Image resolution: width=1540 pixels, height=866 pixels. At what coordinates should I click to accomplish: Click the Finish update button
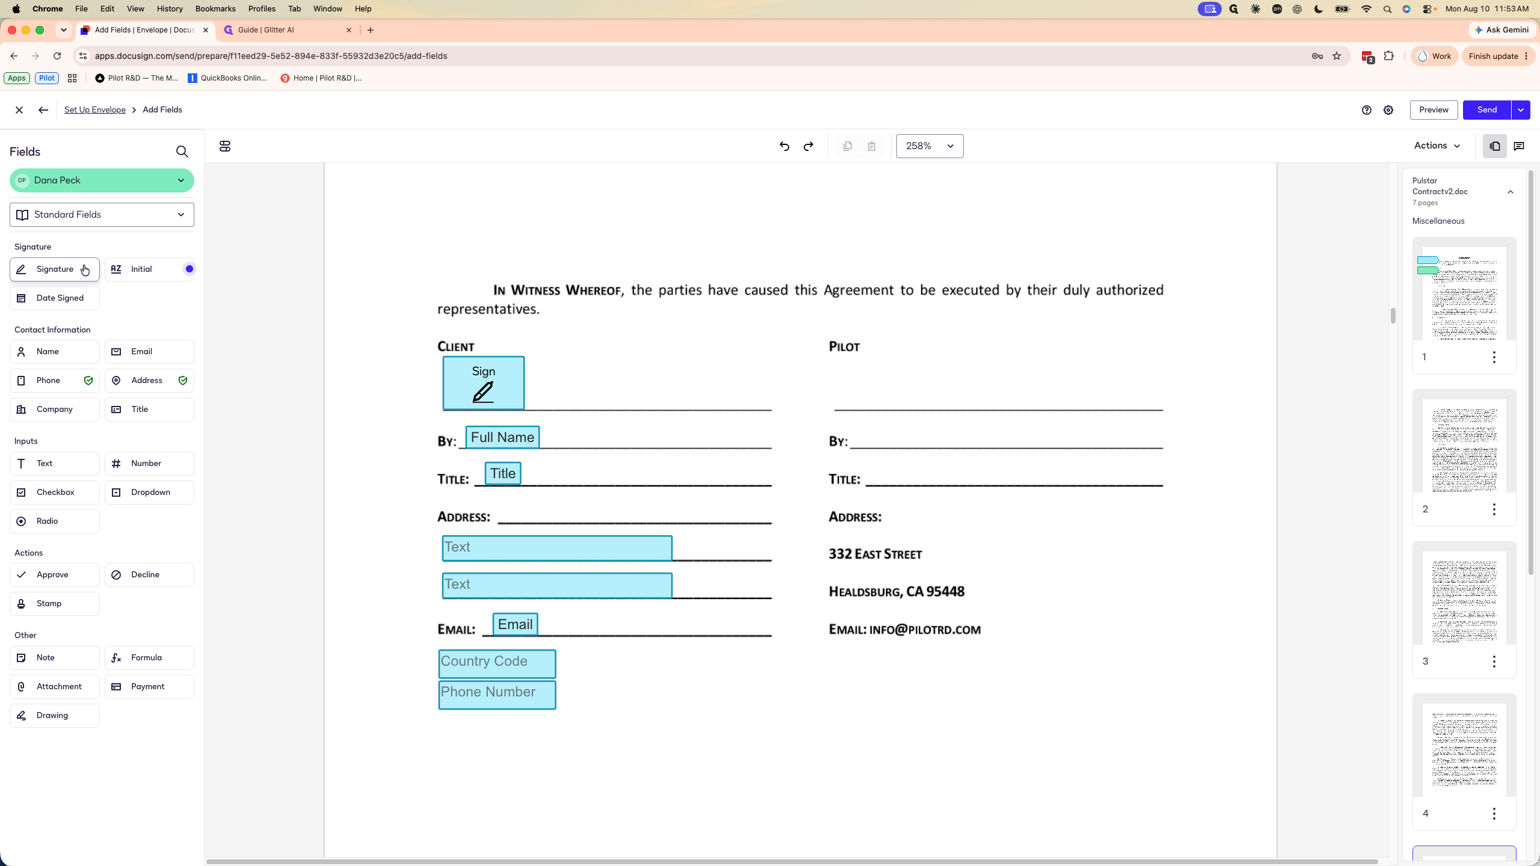pyautogui.click(x=1498, y=56)
